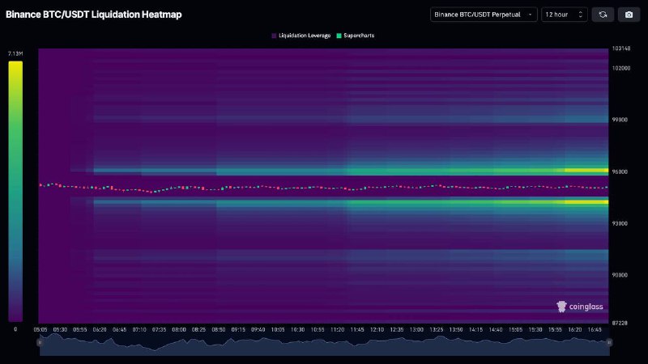Click the purple Liquidation Leverage legend swatch

(x=274, y=36)
